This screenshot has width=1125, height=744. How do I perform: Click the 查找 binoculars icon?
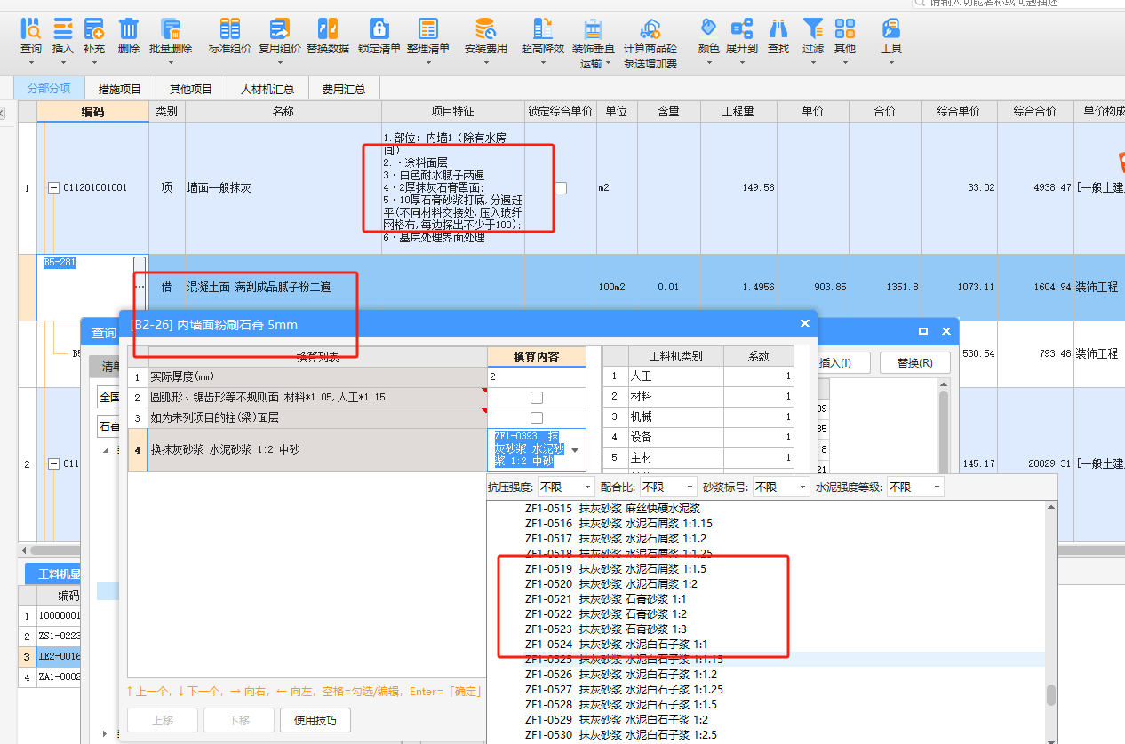pyautogui.click(x=778, y=28)
